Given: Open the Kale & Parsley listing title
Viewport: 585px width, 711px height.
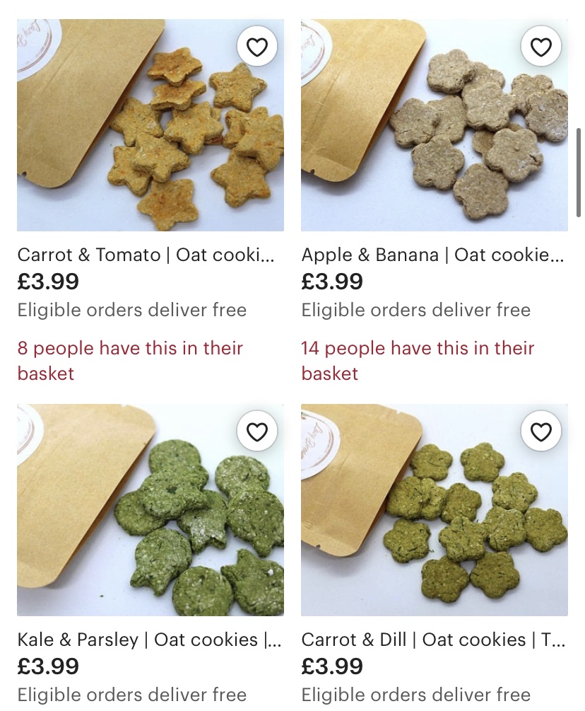Looking at the screenshot, I should pyautogui.click(x=150, y=640).
